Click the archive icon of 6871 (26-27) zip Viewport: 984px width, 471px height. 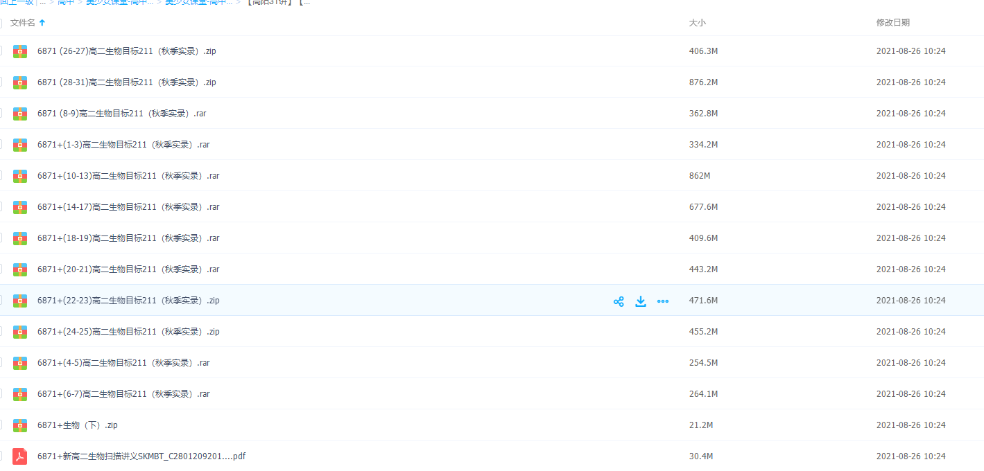click(20, 51)
